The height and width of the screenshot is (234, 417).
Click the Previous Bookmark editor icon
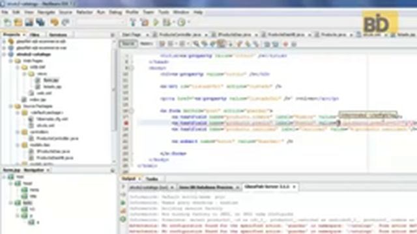tap(239, 44)
